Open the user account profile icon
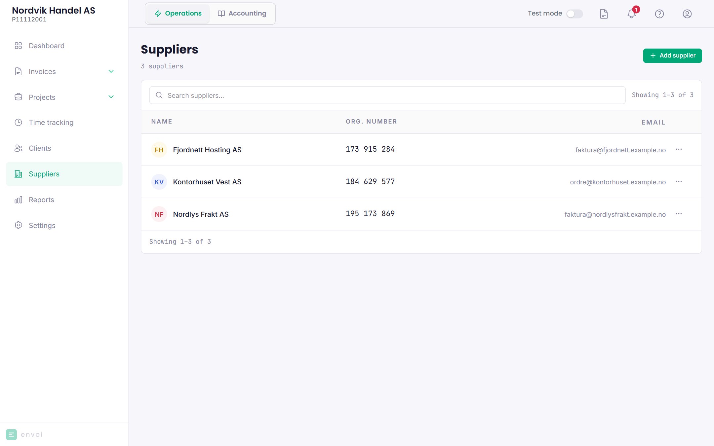This screenshot has height=446, width=714. point(687,14)
